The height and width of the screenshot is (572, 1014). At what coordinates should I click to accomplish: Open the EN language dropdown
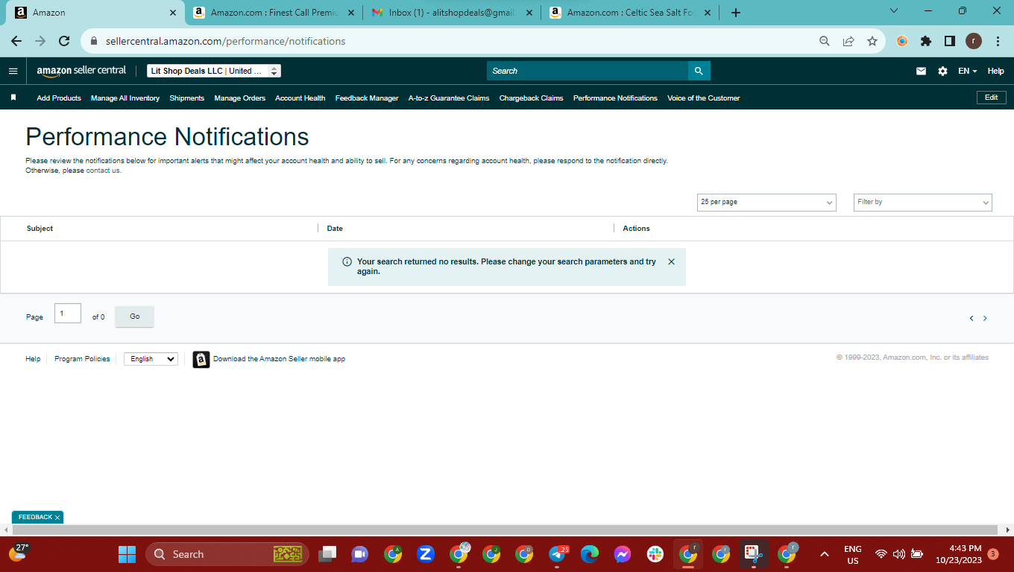click(967, 71)
